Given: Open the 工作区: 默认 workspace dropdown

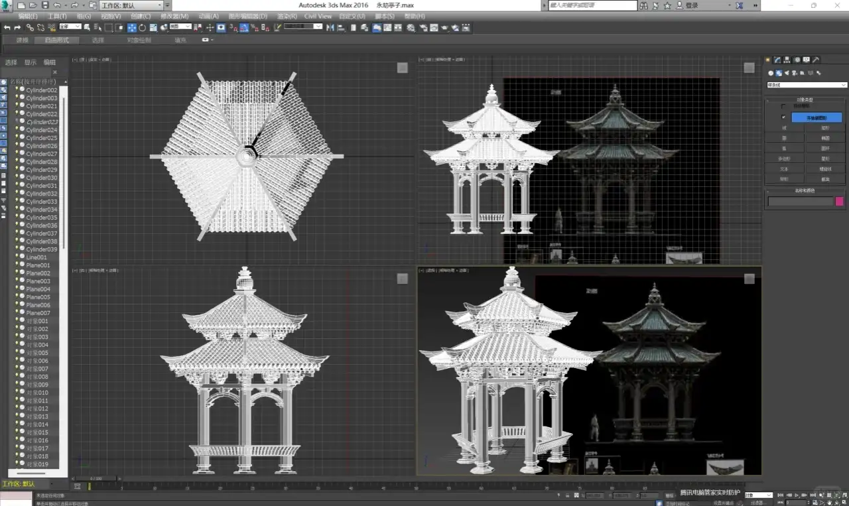Looking at the screenshot, I should pos(131,5).
